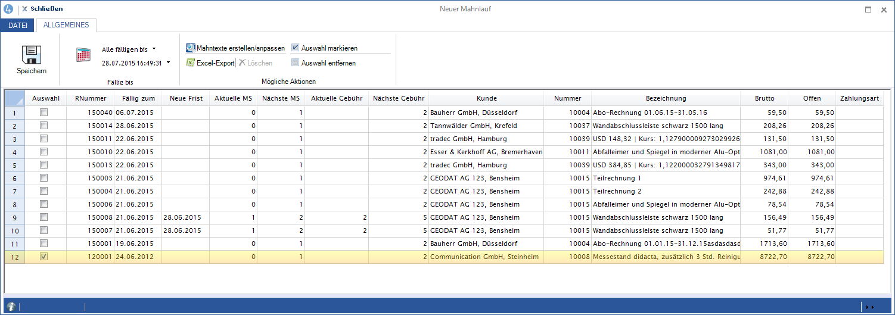The image size is (895, 315).
Task: Click the arrows icon in status bar
Action: (869, 307)
